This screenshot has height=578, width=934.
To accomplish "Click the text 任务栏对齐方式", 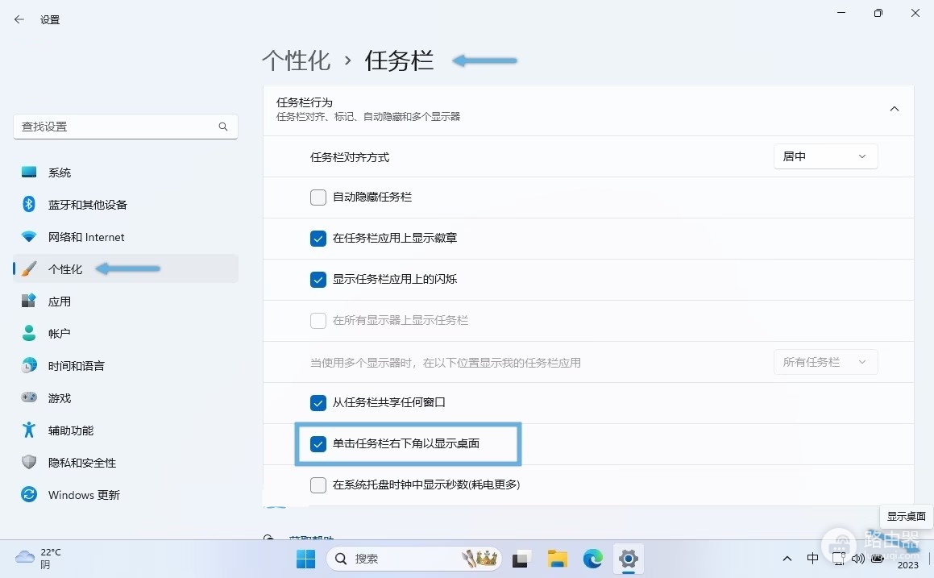I will tap(350, 157).
